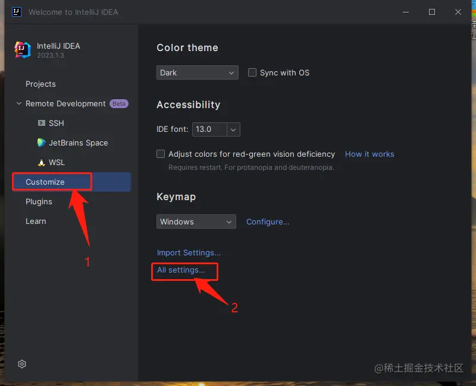Maximize the Welcome window
The height and width of the screenshot is (386, 476).
[432, 12]
